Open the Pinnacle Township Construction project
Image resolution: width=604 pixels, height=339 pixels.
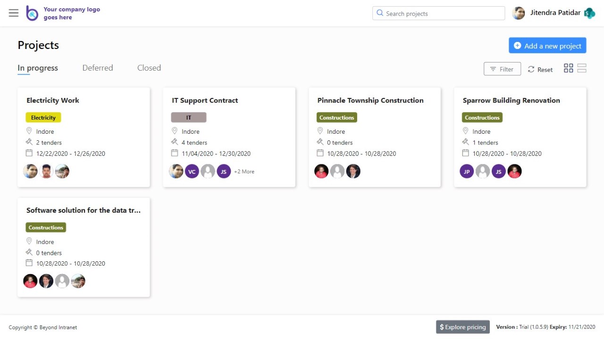tap(370, 100)
